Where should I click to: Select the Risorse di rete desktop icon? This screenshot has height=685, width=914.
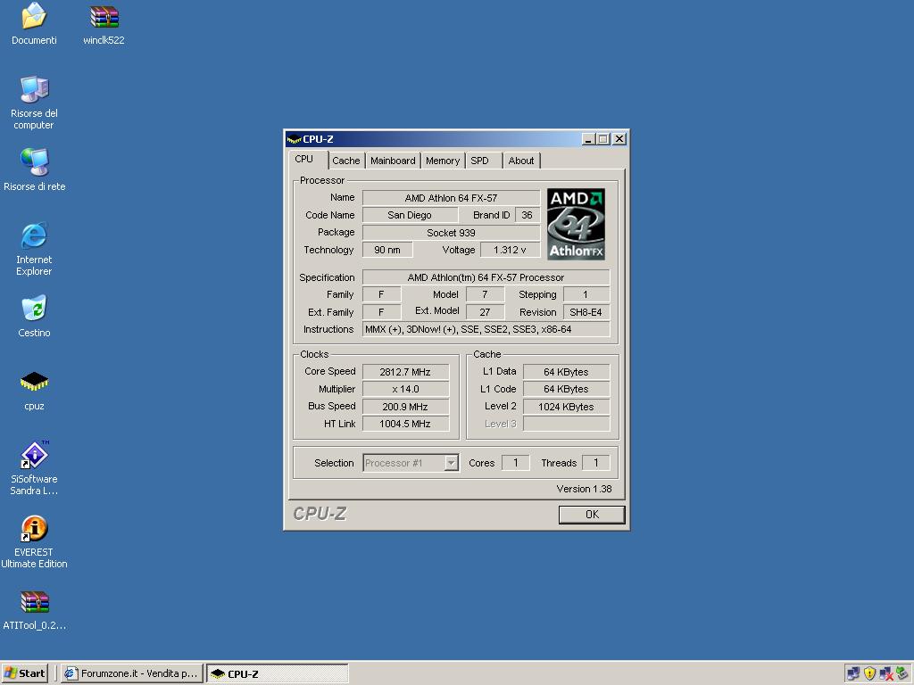(34, 162)
